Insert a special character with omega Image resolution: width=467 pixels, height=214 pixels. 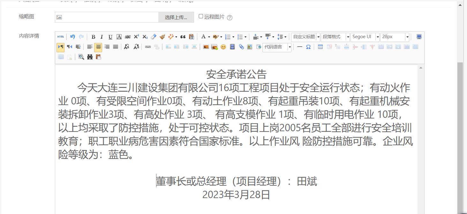coord(308,47)
